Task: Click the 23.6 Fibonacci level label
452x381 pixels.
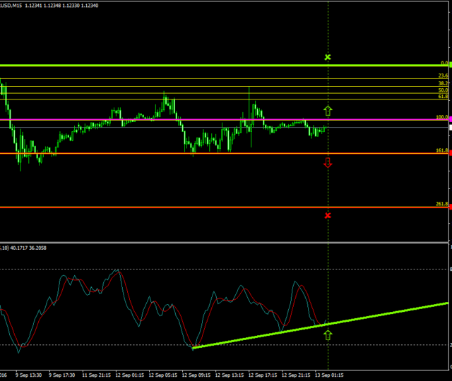Action: [443, 75]
